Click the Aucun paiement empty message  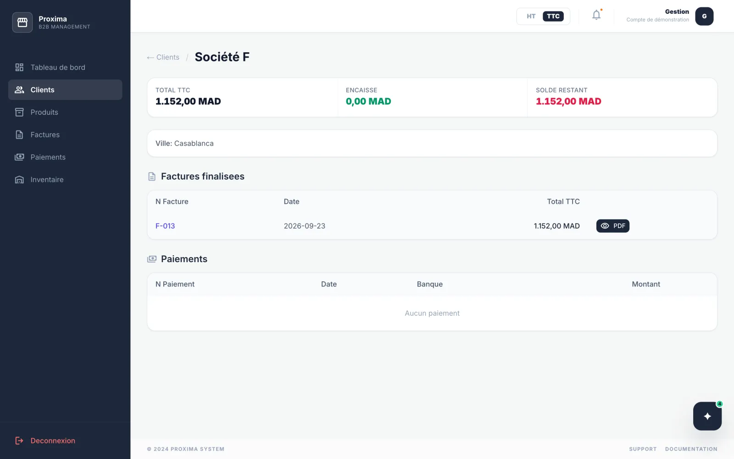point(432,313)
